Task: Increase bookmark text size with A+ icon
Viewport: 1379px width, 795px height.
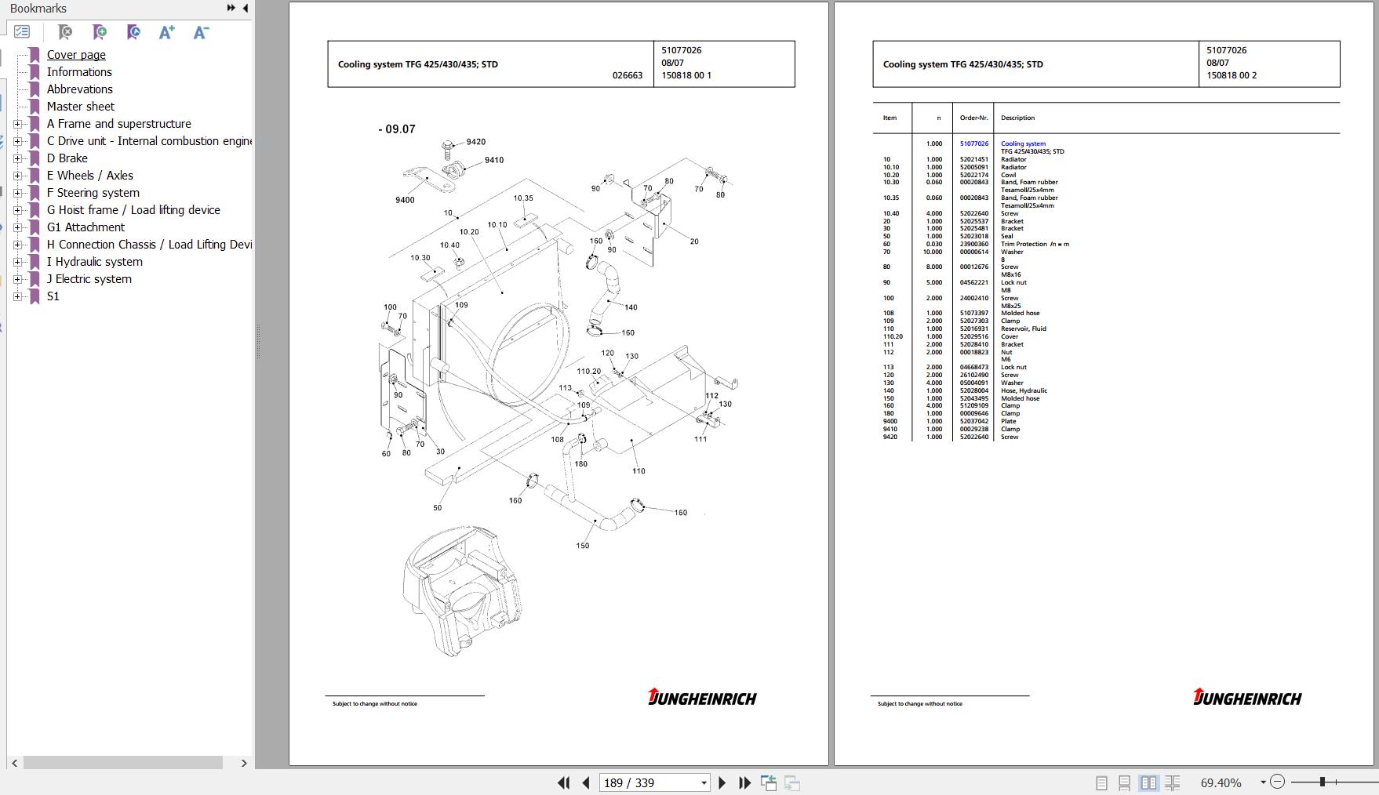Action: 166,32
